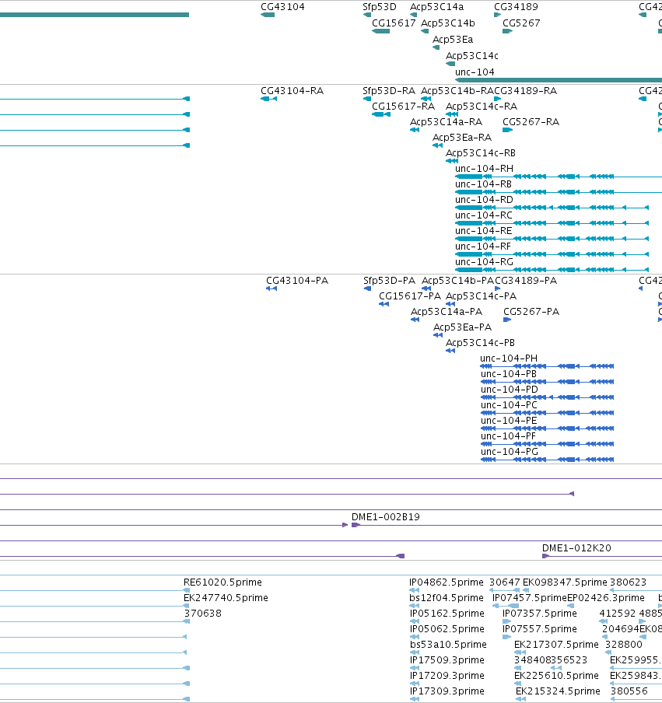This screenshot has width=662, height=703.
Task: Open the IP17209.3prime EST
Action: 414,684
